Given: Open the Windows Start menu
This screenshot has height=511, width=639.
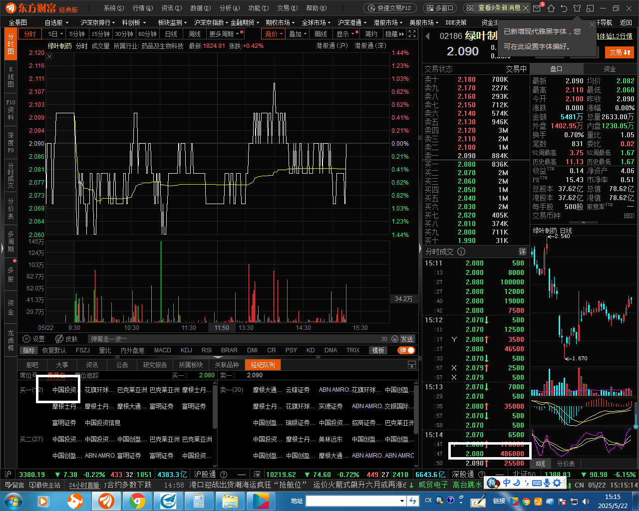Looking at the screenshot, I should [13, 501].
